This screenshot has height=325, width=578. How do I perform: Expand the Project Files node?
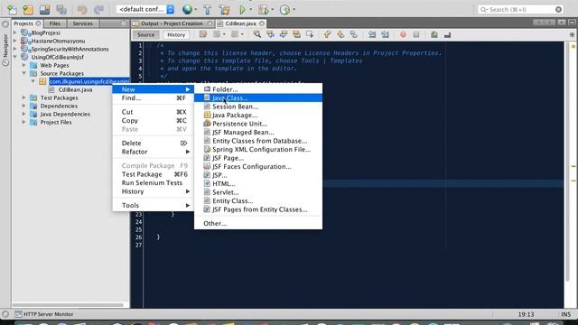[x=24, y=122]
